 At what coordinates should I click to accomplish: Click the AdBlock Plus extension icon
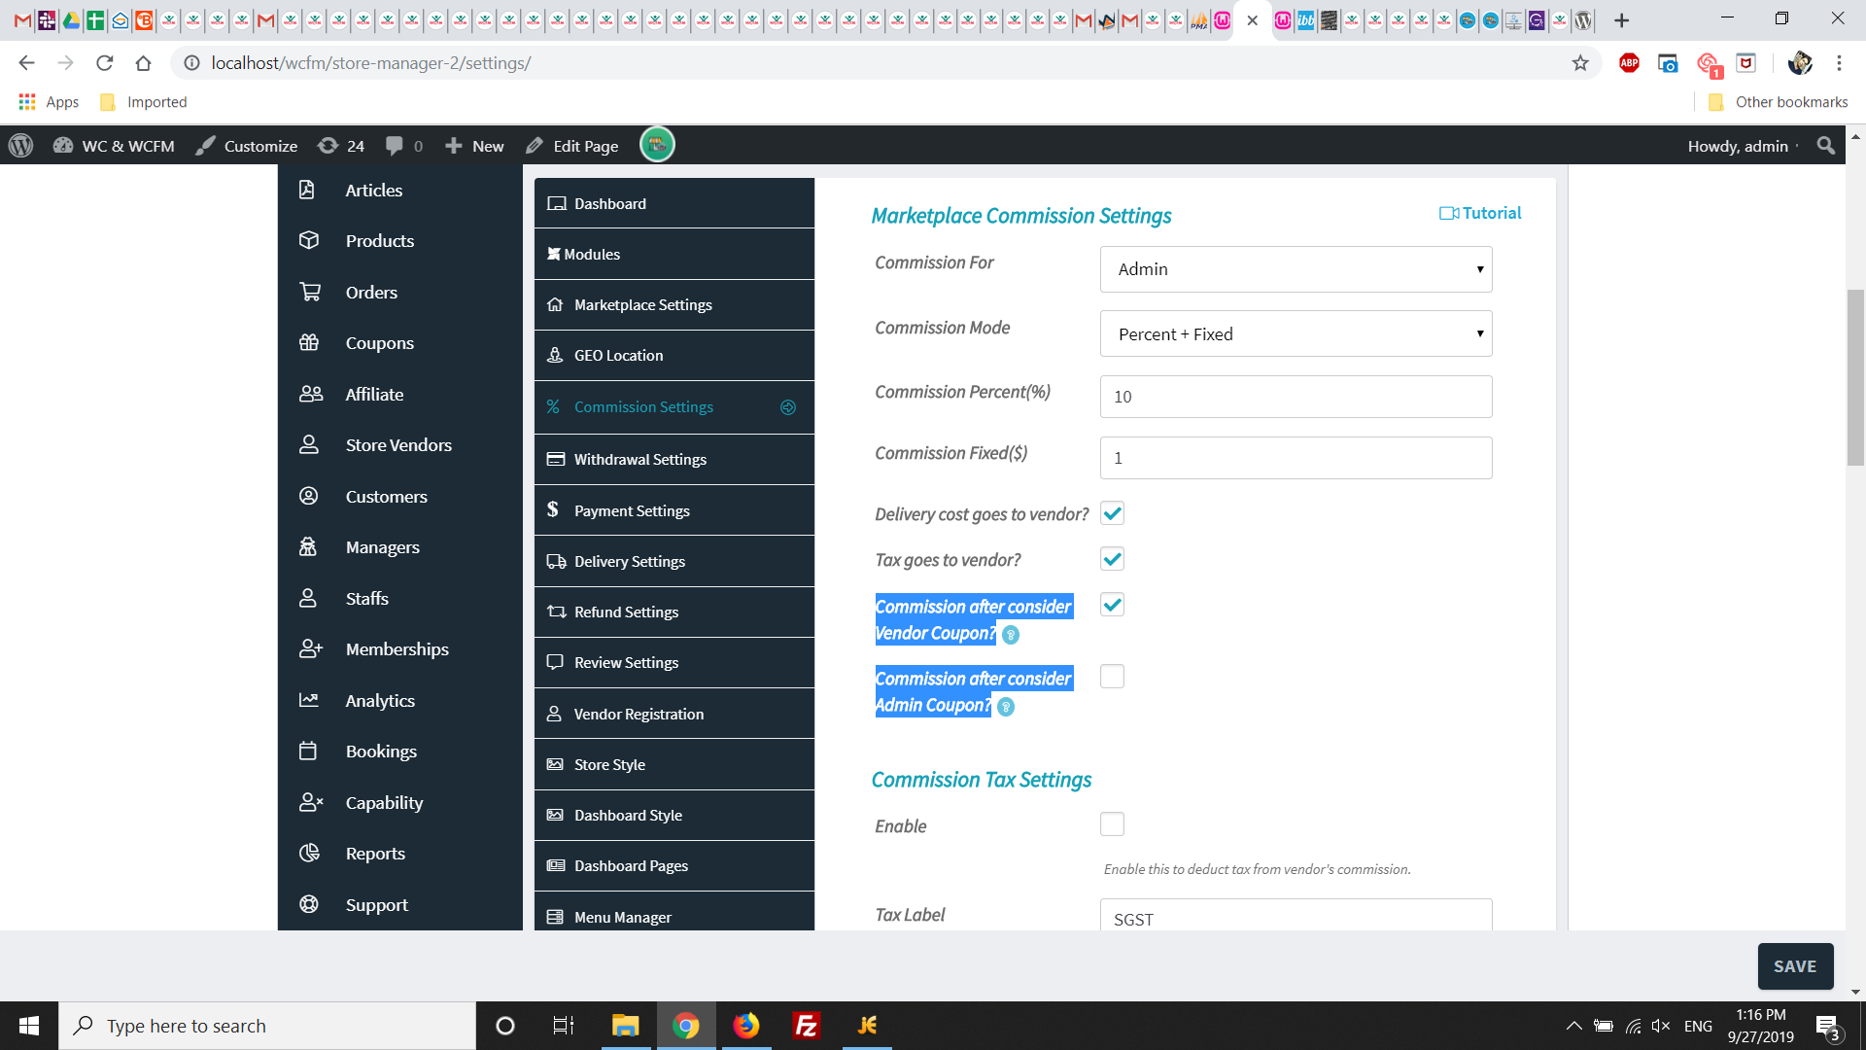click(1630, 63)
